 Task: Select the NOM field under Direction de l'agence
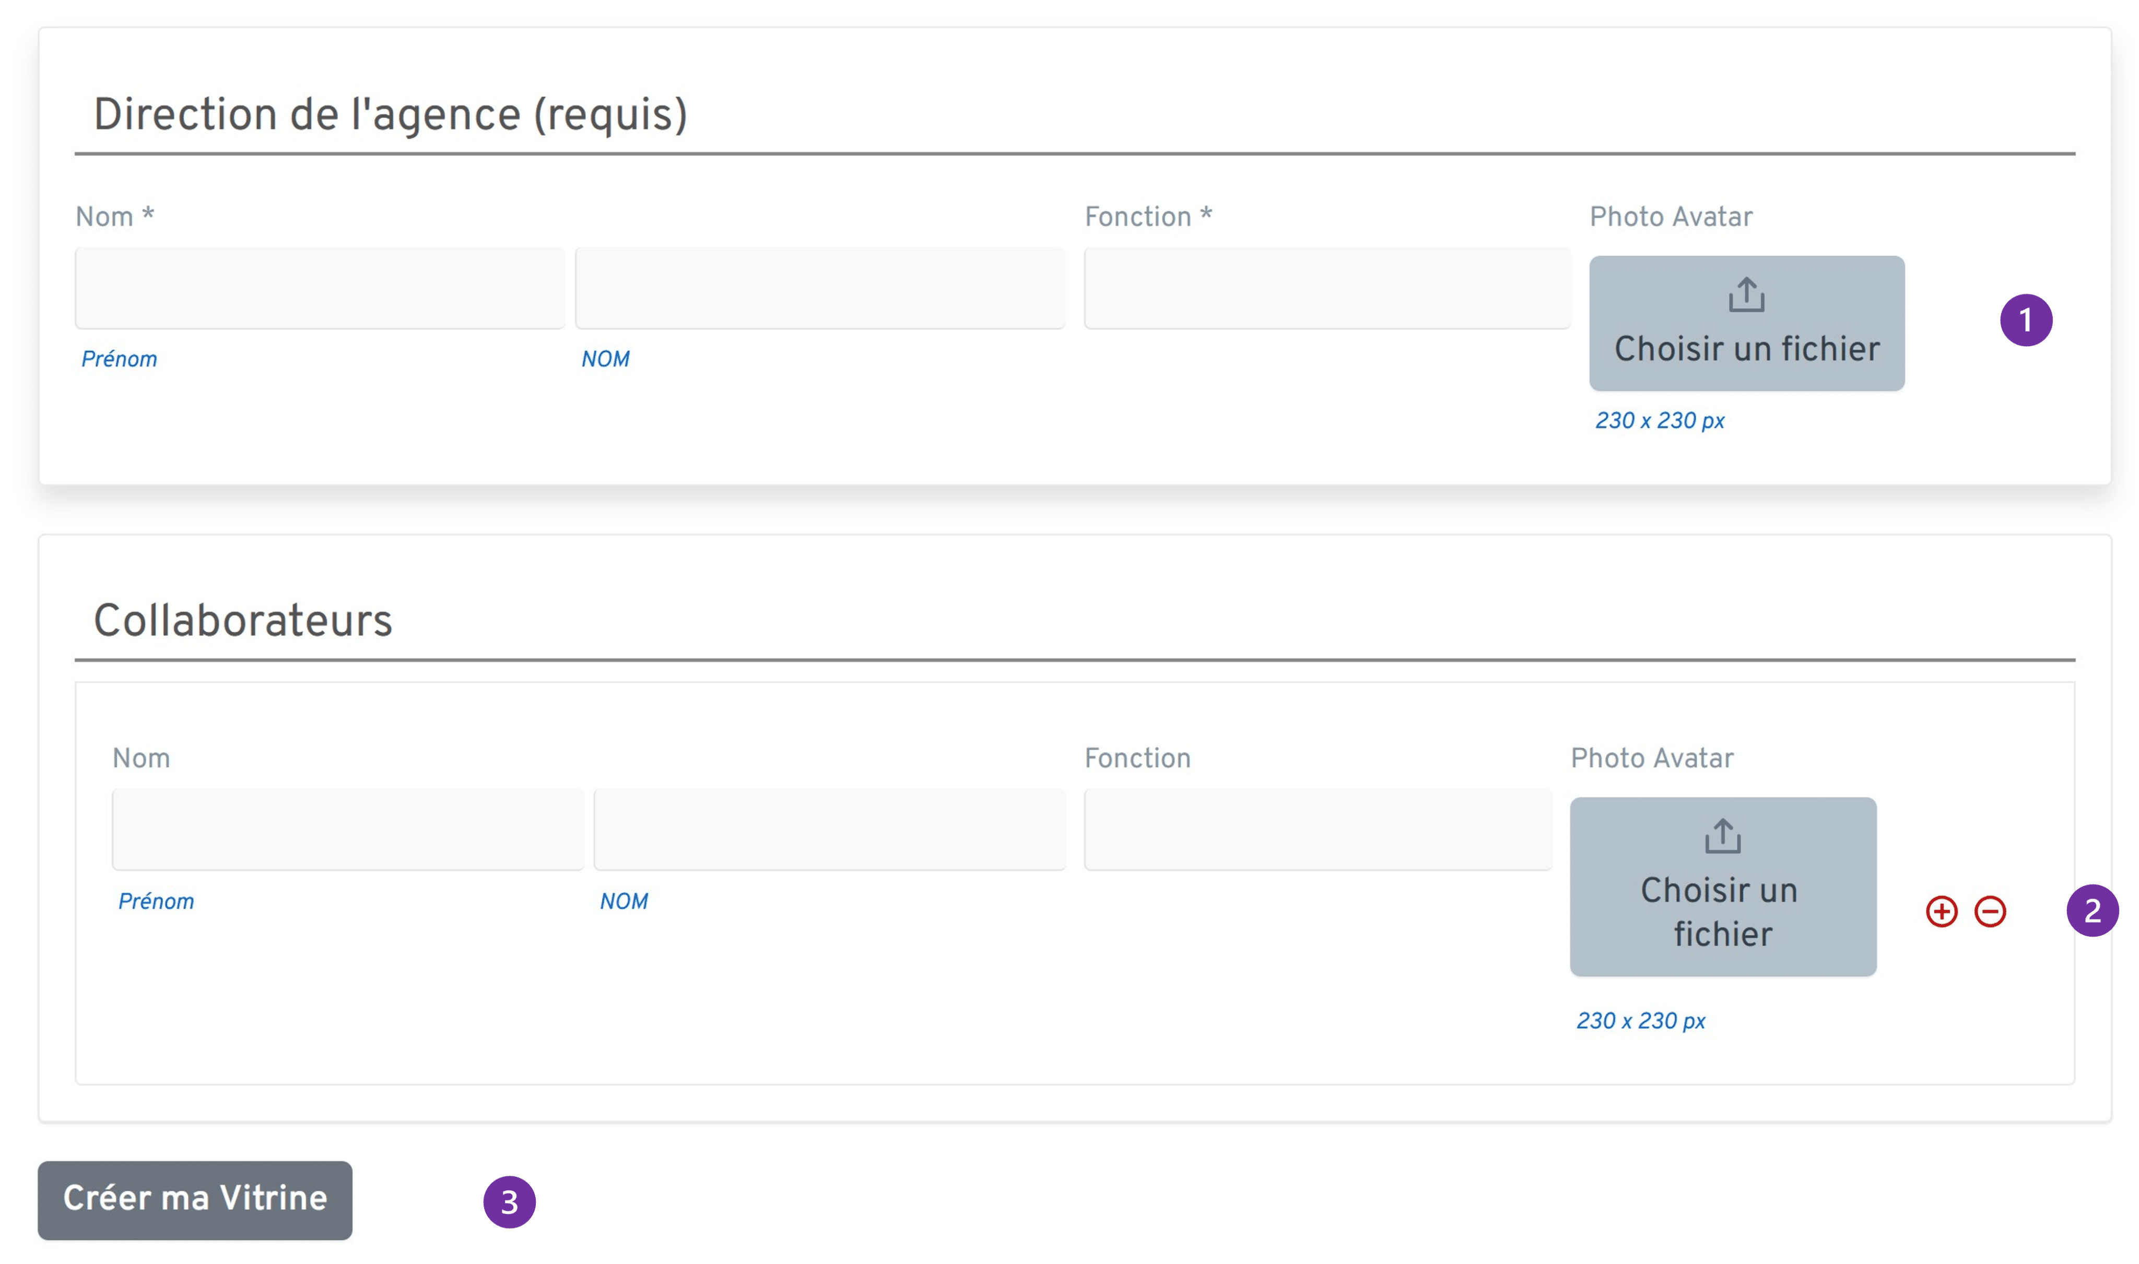[819, 288]
